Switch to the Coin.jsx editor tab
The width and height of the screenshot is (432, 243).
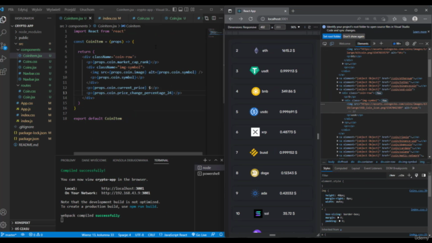tap(175, 18)
